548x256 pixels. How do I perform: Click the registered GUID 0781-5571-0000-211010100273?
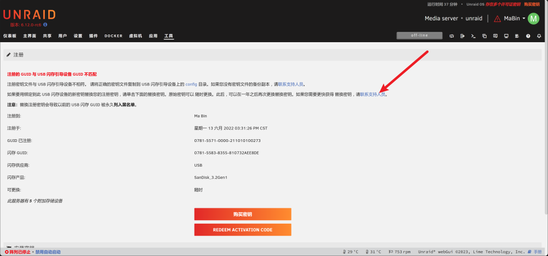[x=227, y=140]
